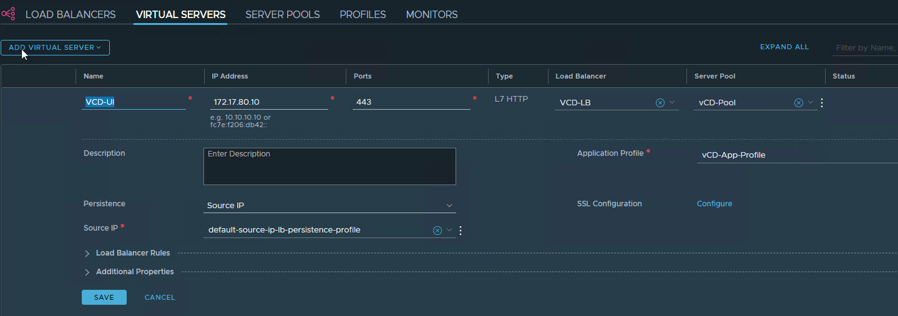Image resolution: width=898 pixels, height=316 pixels.
Task: Click into the Description text box
Action: [x=329, y=166]
